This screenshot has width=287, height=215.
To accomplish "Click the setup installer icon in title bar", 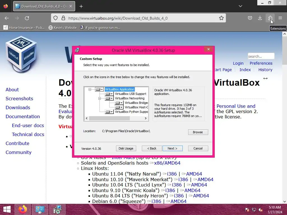I will point(77,50).
